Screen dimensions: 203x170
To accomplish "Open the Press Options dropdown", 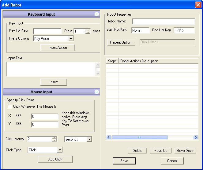I will pyautogui.click(x=71, y=39).
